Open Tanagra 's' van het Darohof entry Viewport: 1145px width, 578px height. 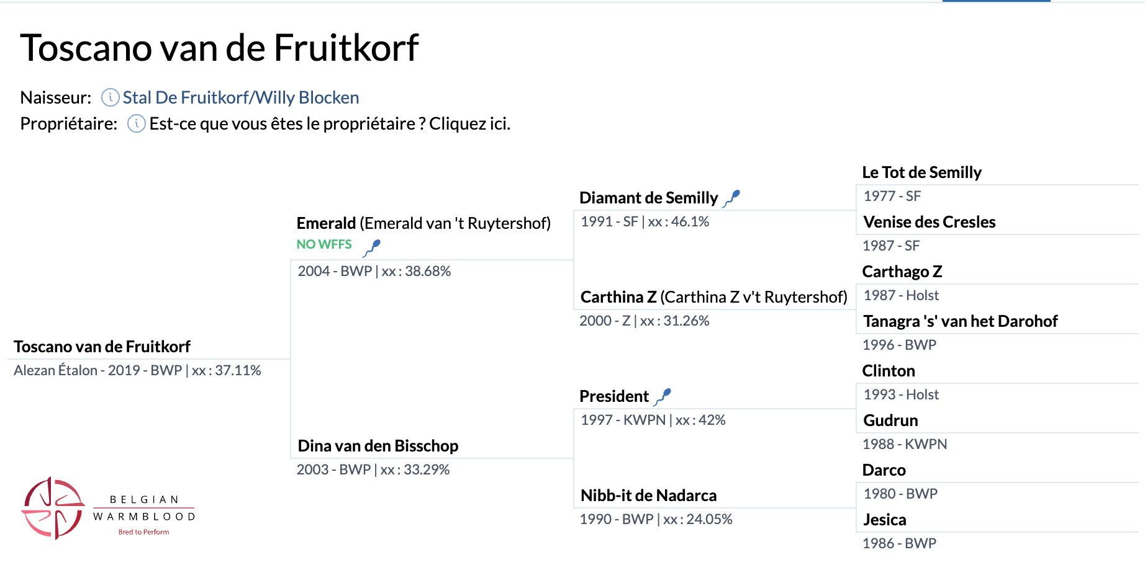tap(960, 321)
